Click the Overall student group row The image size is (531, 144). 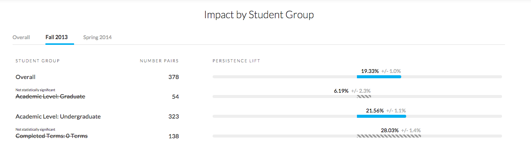pyautogui.click(x=258, y=77)
